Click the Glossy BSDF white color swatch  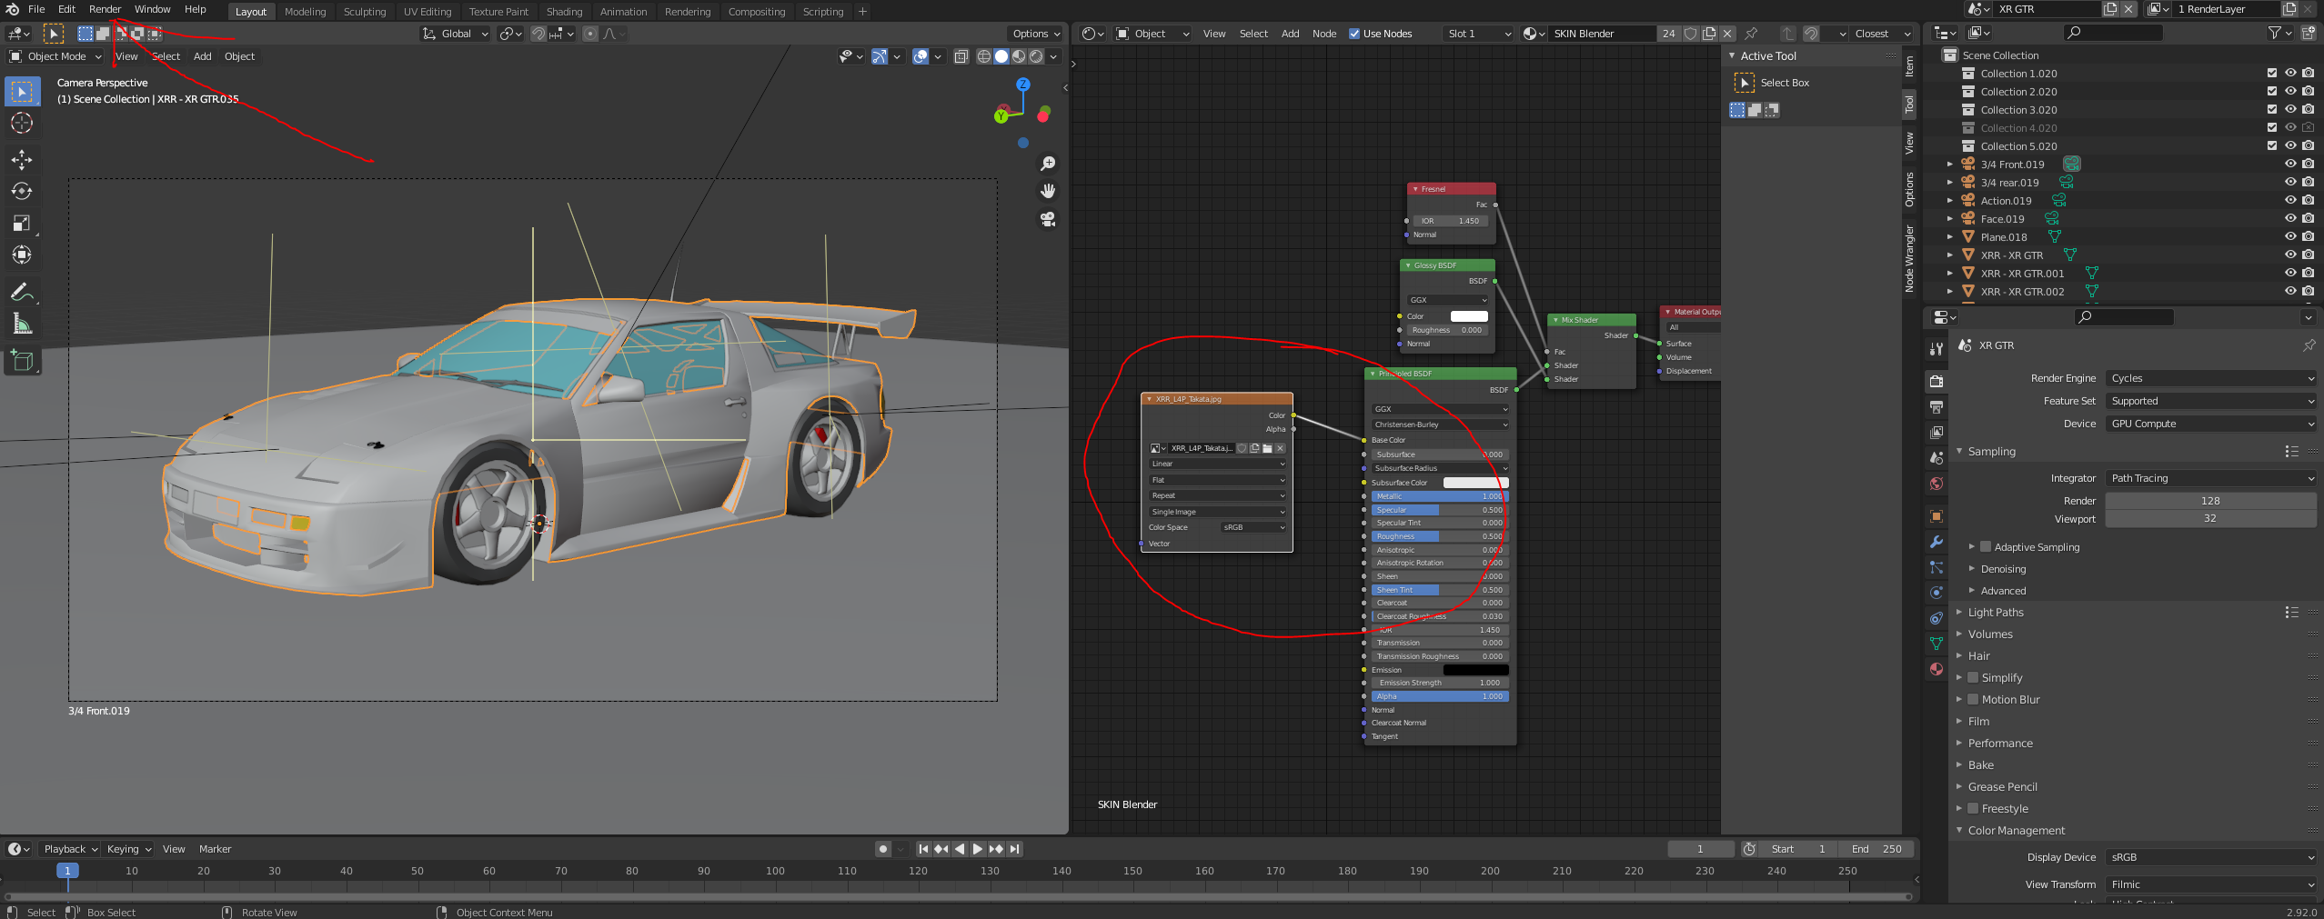(1468, 316)
